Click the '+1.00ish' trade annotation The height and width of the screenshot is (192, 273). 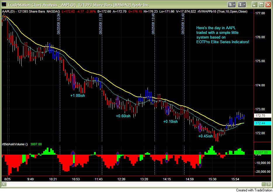click(x=77, y=96)
